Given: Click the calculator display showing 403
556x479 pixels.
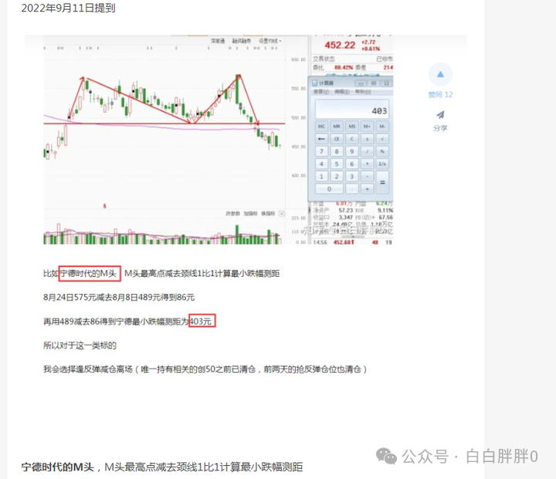Looking at the screenshot, I should pos(352,110).
